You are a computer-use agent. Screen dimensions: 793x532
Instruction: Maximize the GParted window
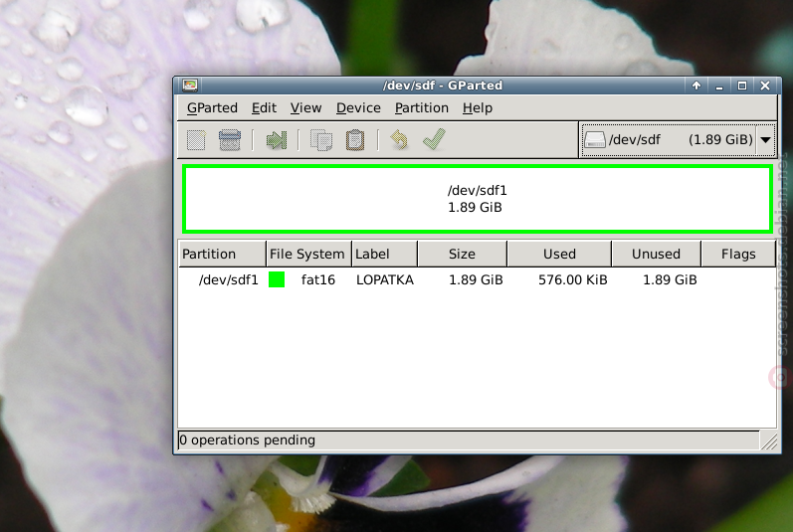742,86
